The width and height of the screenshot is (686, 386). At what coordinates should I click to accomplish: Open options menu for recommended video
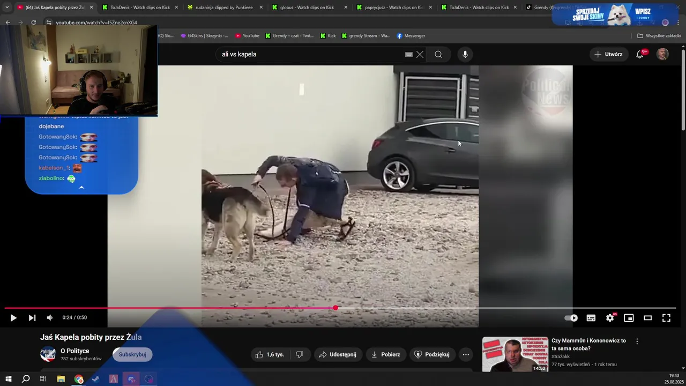(x=637, y=341)
